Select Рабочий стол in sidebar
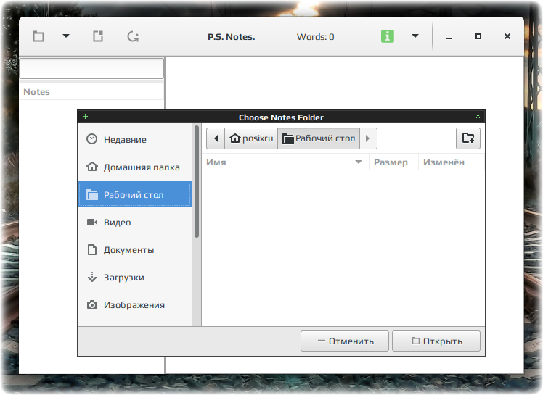The width and height of the screenshot is (543, 395). point(135,195)
